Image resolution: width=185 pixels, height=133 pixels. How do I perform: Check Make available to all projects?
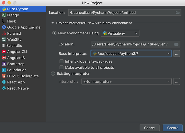(61, 68)
